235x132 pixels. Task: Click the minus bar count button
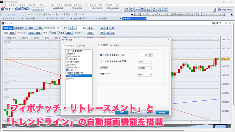click(x=75, y=28)
